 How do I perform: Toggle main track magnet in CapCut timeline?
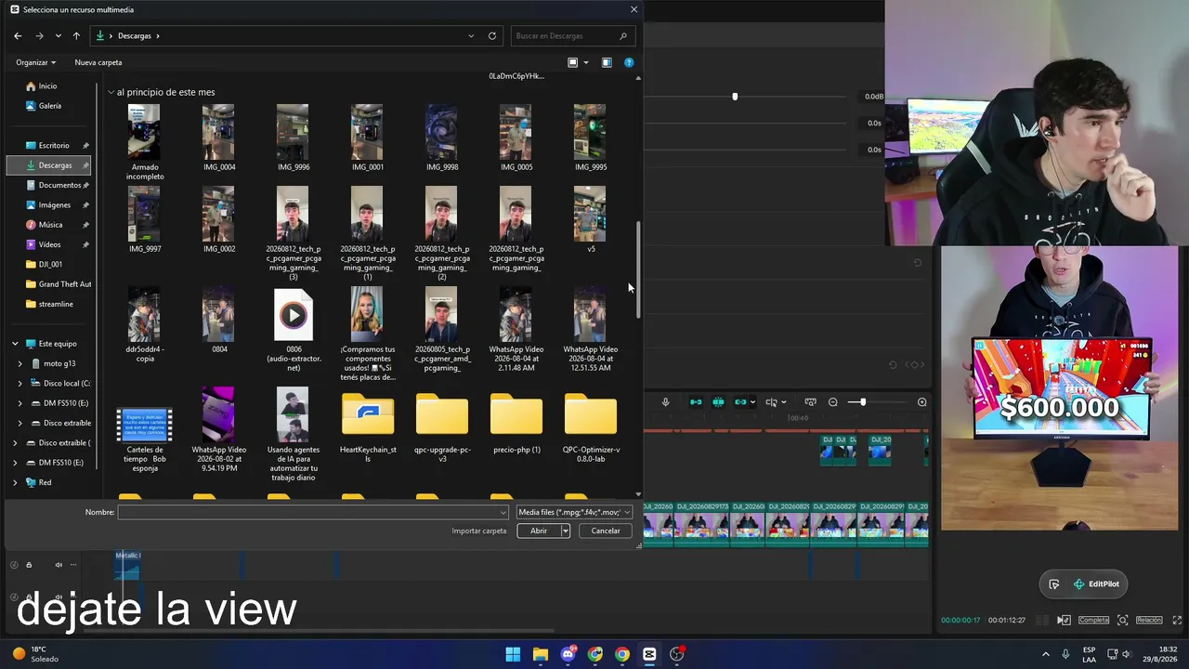pos(696,402)
